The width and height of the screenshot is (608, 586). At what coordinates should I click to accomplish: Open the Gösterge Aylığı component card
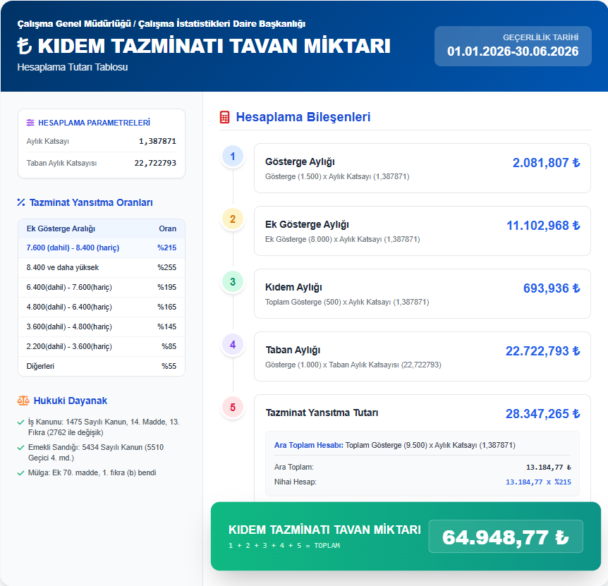click(422, 169)
